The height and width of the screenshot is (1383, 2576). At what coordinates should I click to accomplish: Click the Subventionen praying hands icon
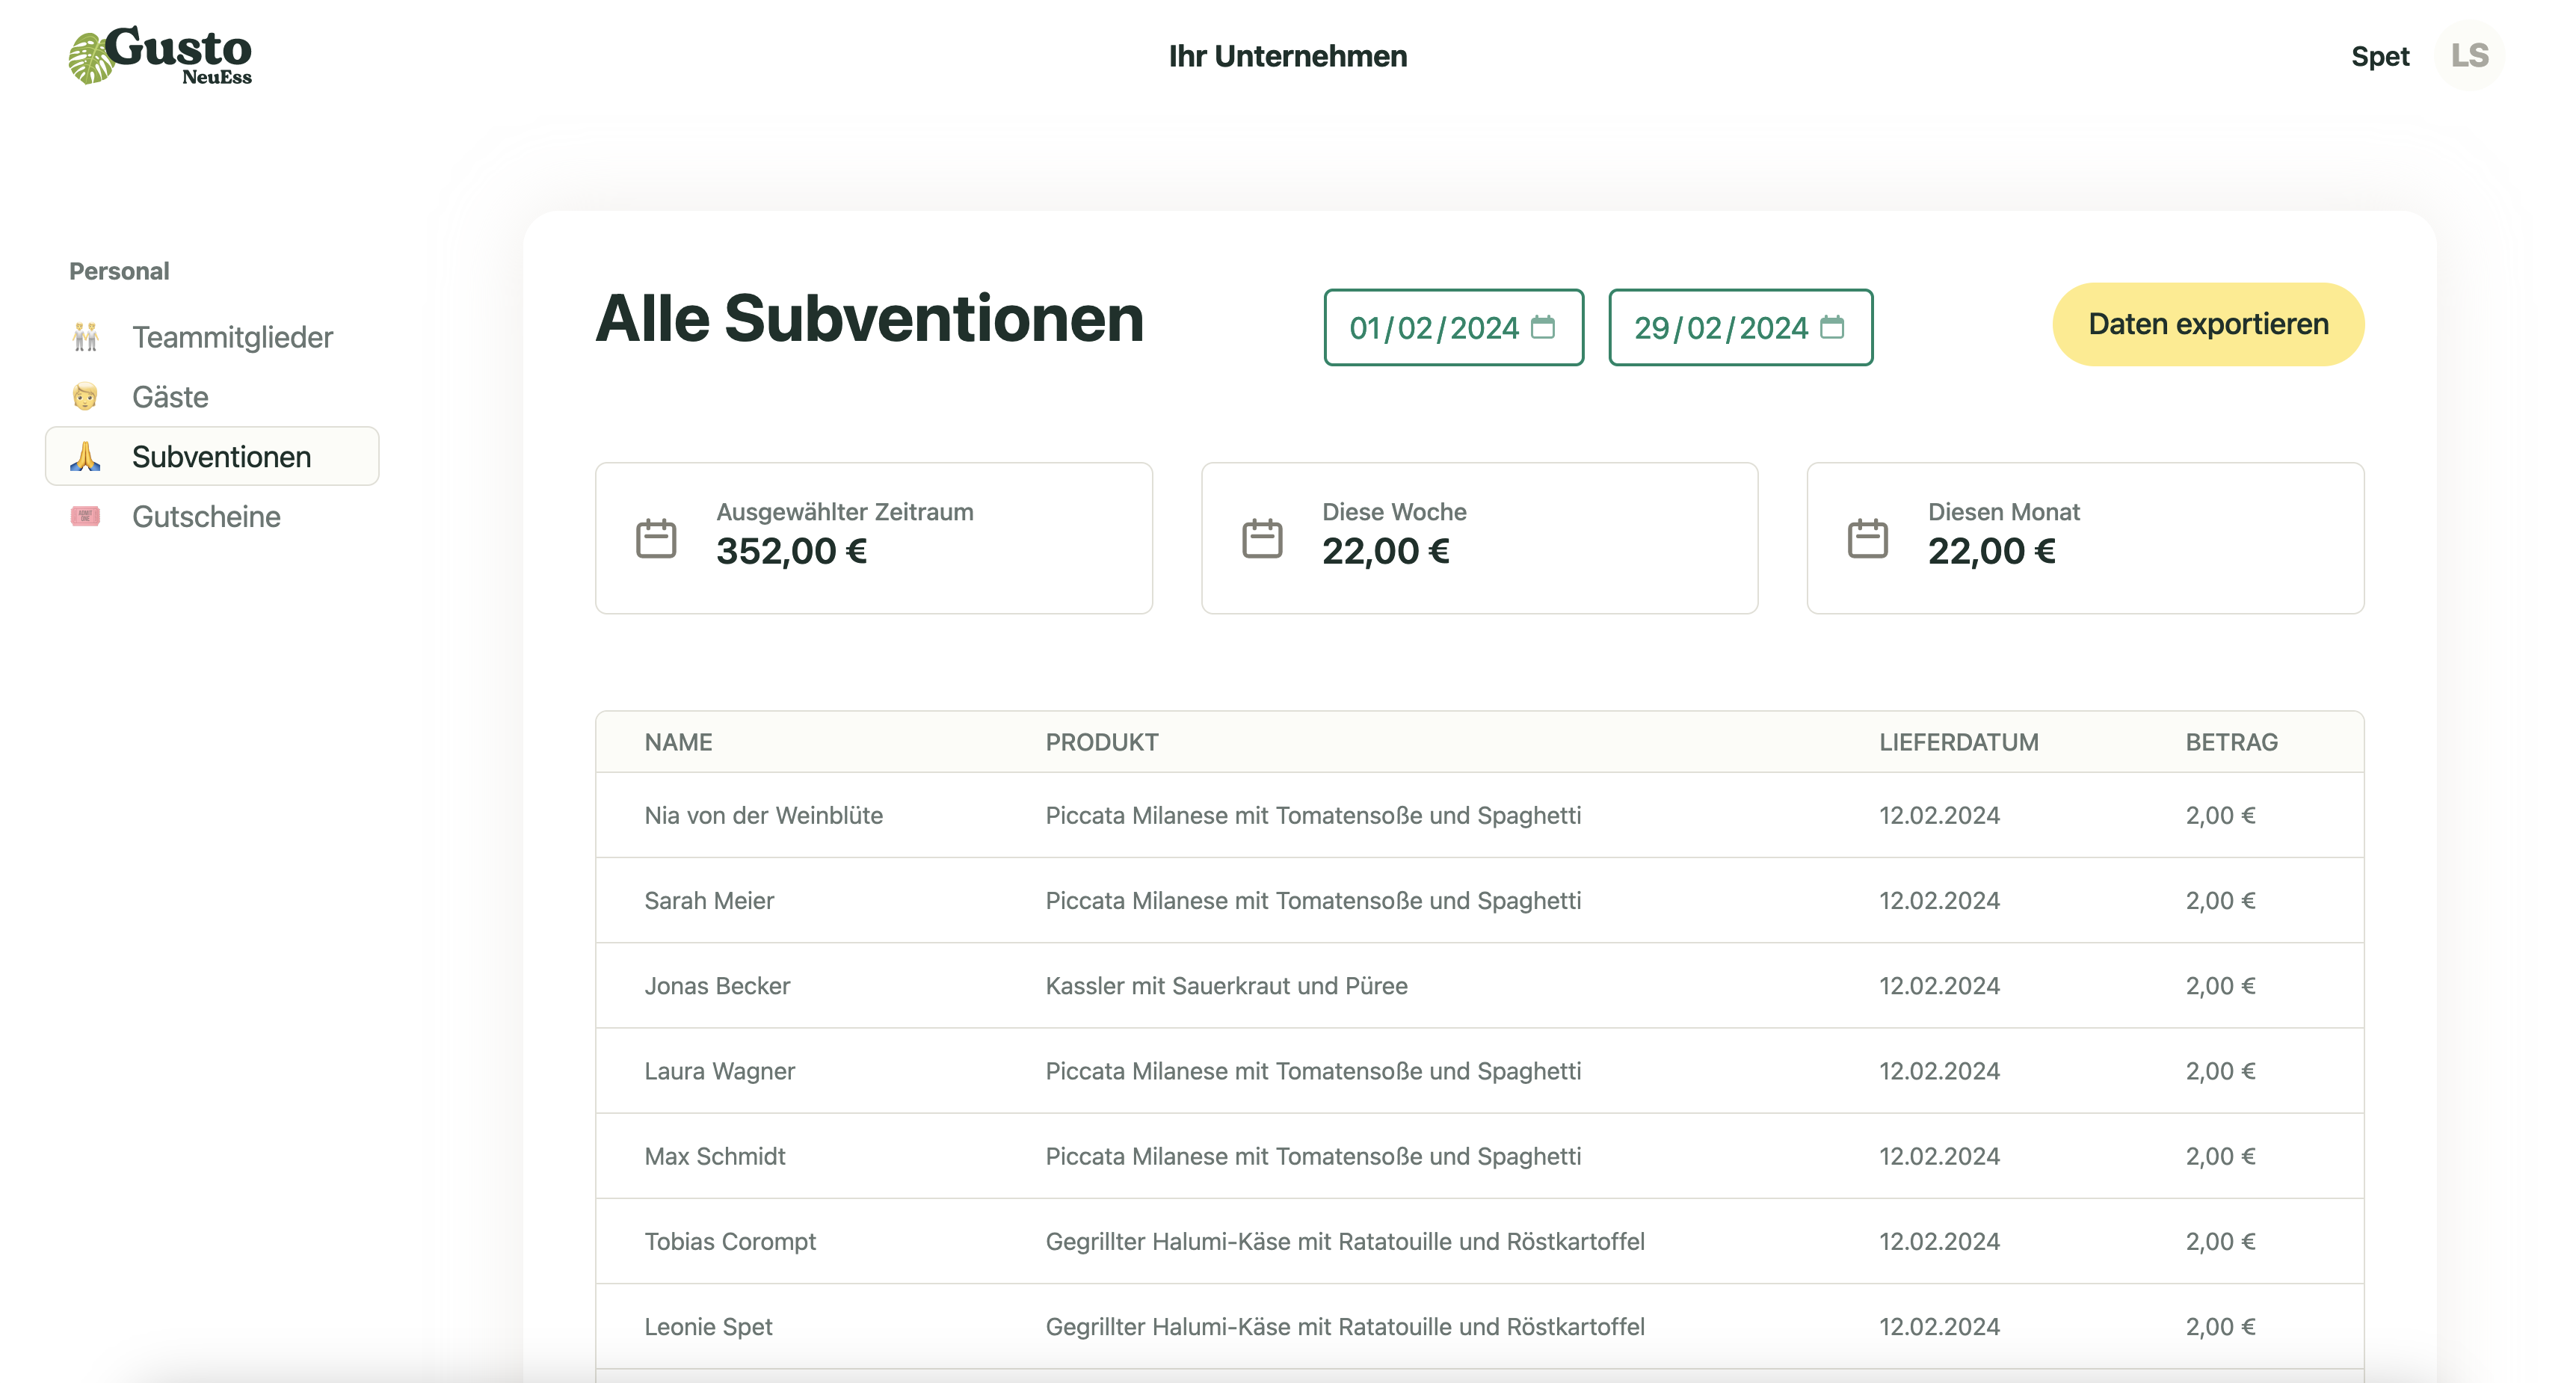[86, 457]
